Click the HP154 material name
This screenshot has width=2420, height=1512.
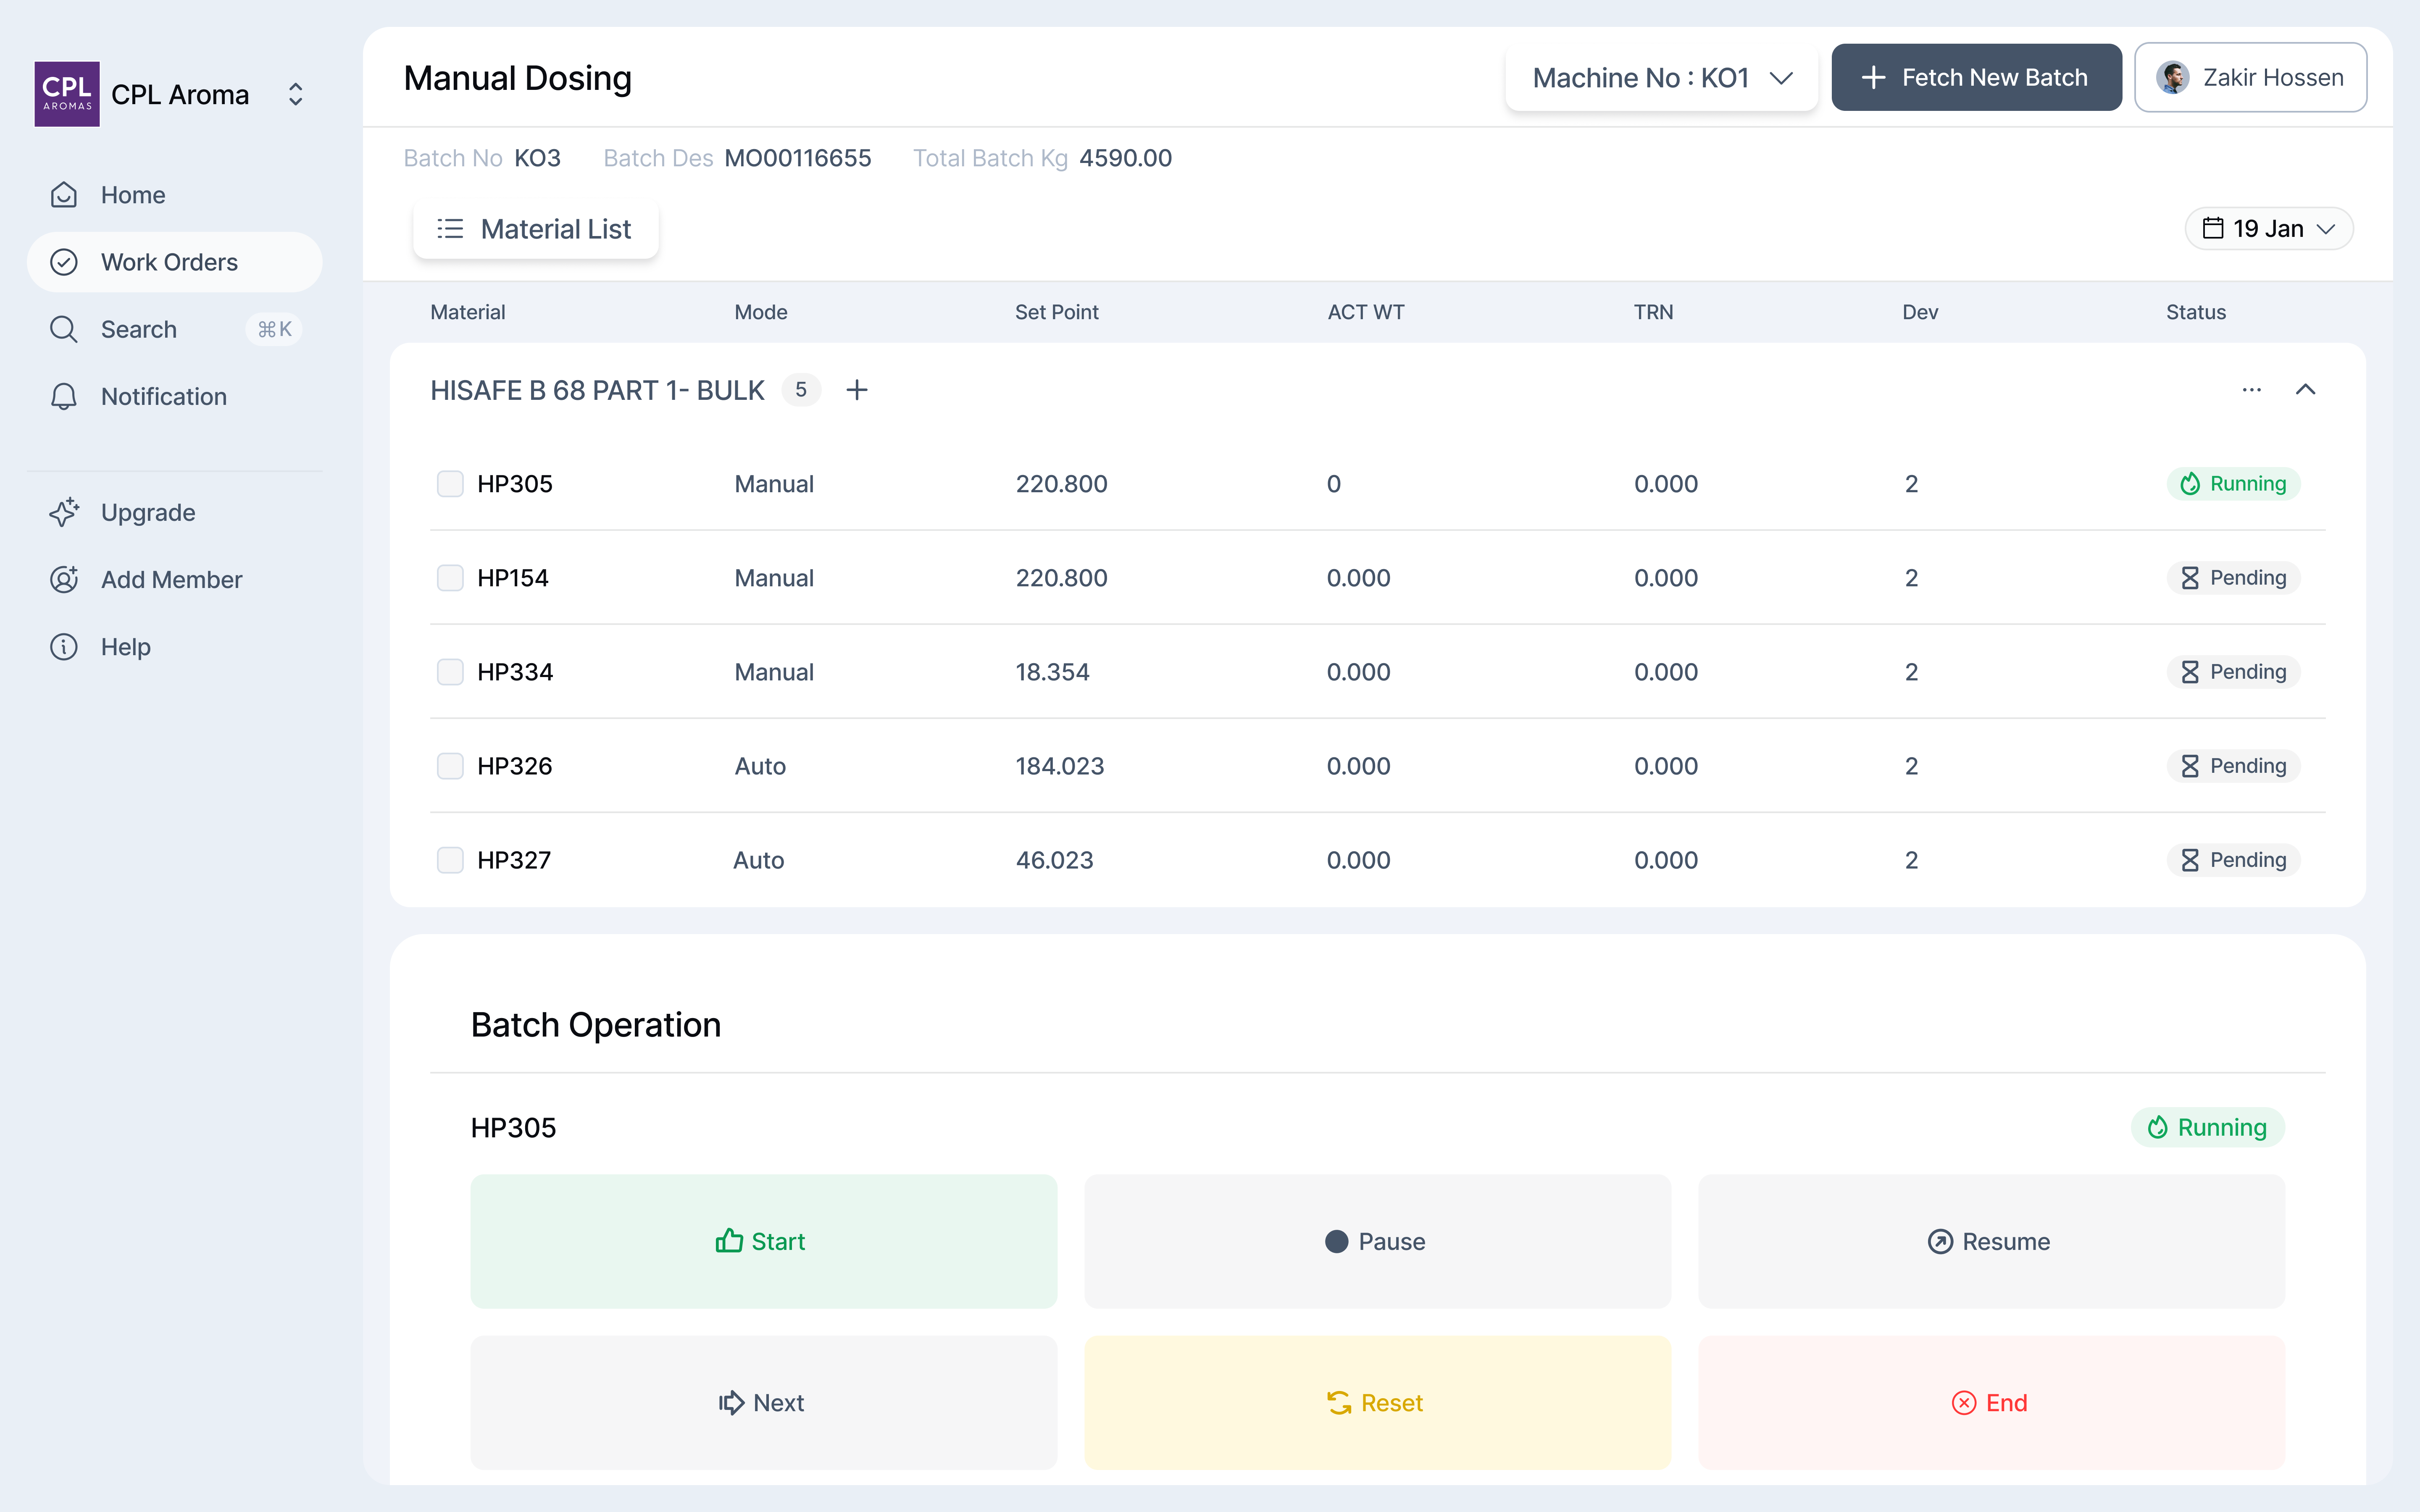(513, 578)
